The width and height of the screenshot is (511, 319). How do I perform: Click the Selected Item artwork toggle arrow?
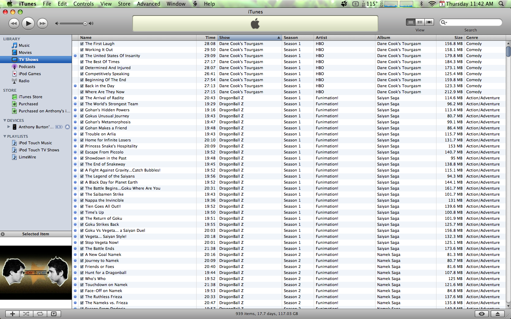[x=3, y=234]
